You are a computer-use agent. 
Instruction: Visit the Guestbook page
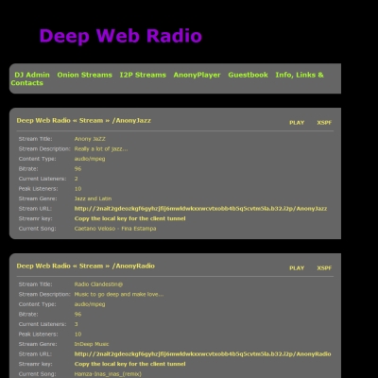pyautogui.click(x=248, y=75)
